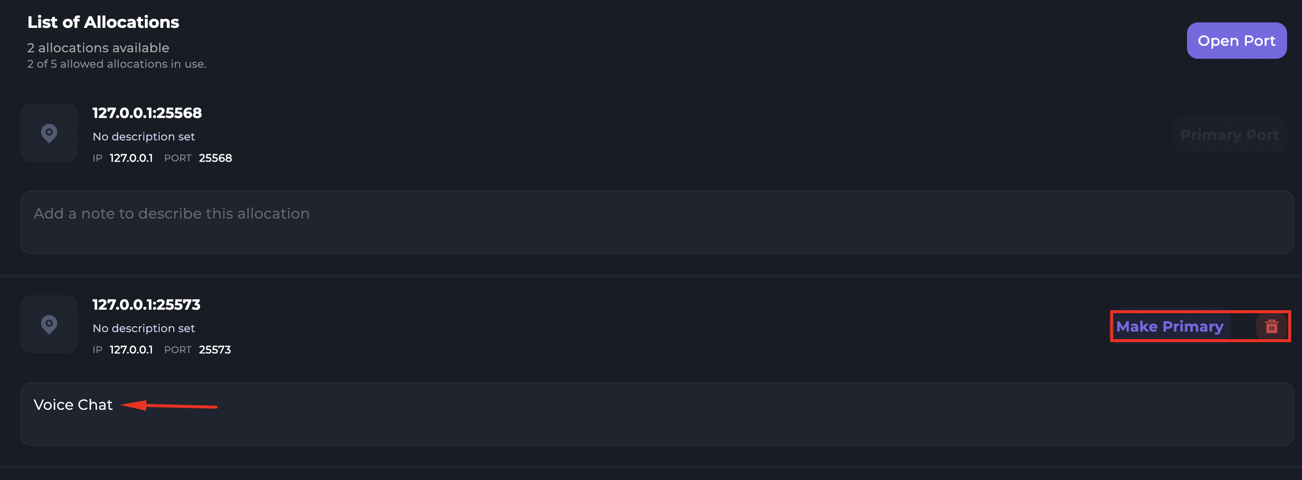Screen dimensions: 1302x480
Task: Click into the Voice Chat note field
Action: click(x=656, y=413)
